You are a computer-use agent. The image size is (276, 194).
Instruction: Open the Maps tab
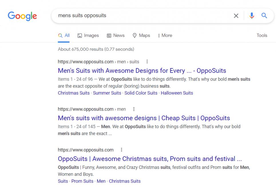click(141, 36)
